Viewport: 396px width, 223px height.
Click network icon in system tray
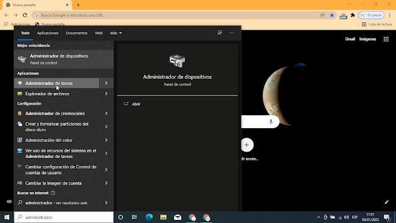point(340,217)
